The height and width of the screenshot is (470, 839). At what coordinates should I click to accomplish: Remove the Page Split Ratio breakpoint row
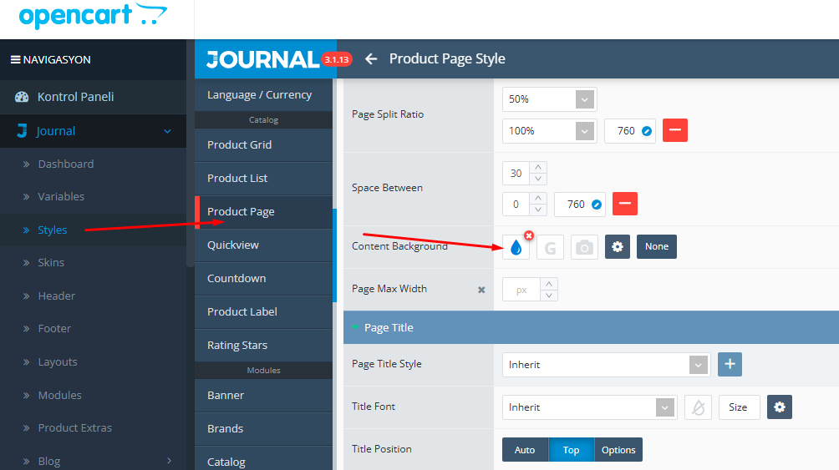[674, 130]
